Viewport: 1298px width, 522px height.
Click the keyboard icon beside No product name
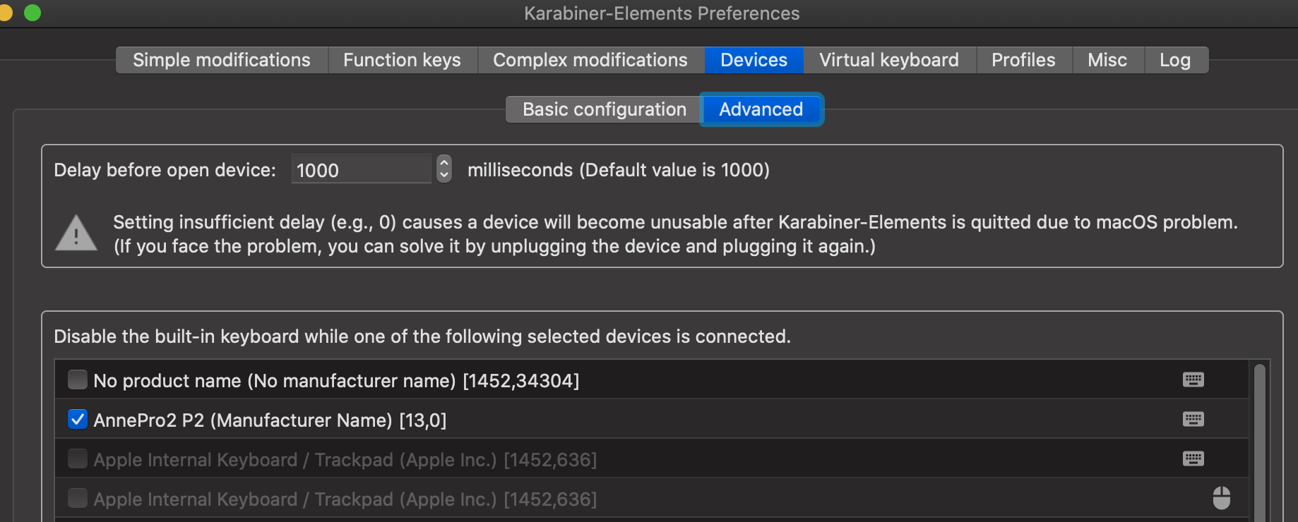1193,379
